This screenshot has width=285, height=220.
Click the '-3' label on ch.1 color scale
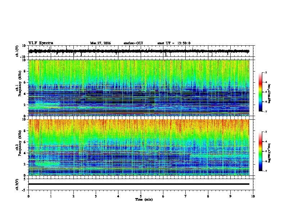tap(265, 72)
